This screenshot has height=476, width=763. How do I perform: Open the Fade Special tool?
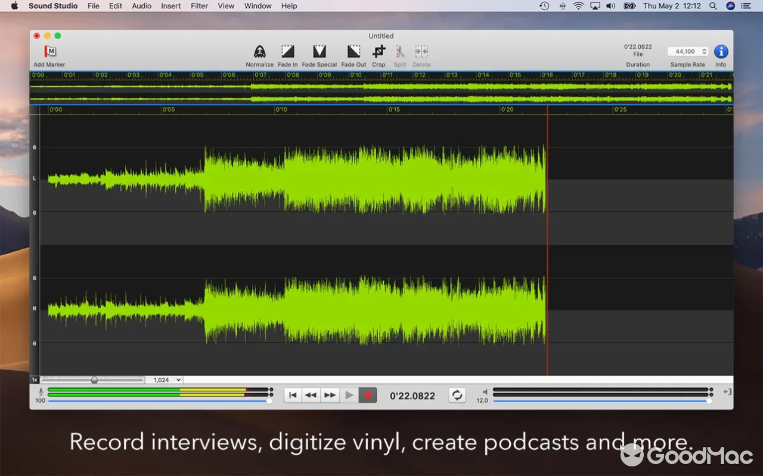tap(320, 52)
